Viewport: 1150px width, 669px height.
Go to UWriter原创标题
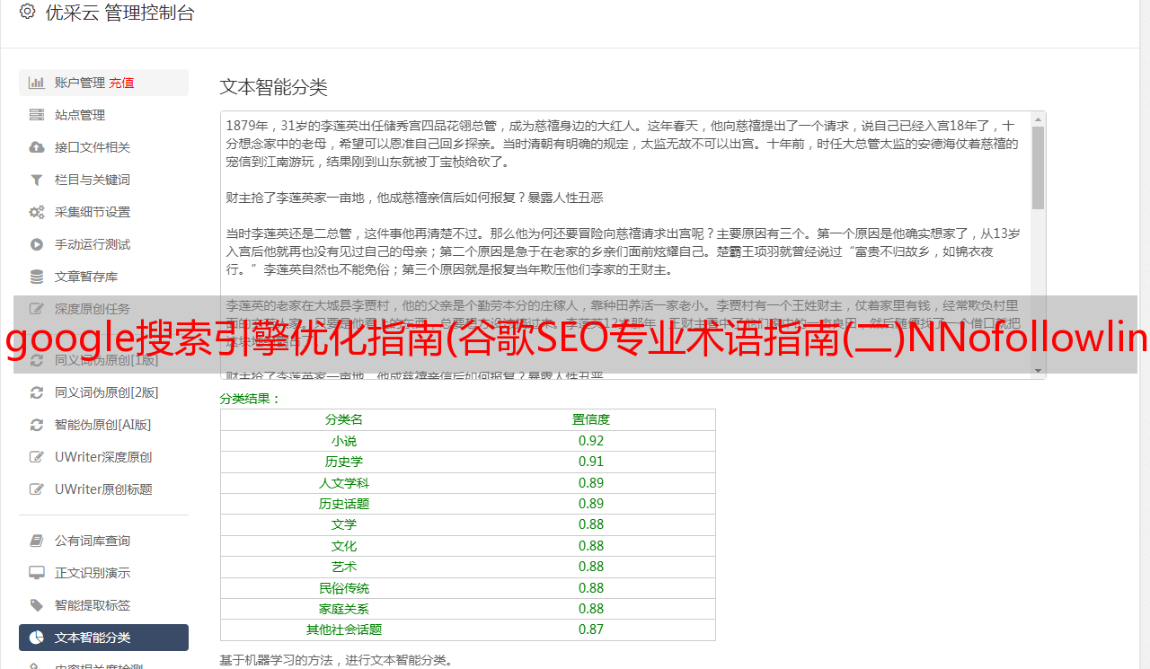(103, 489)
